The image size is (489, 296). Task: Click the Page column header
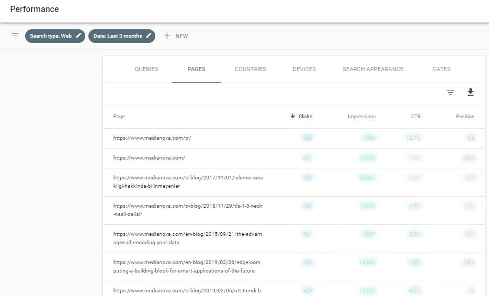coord(119,116)
